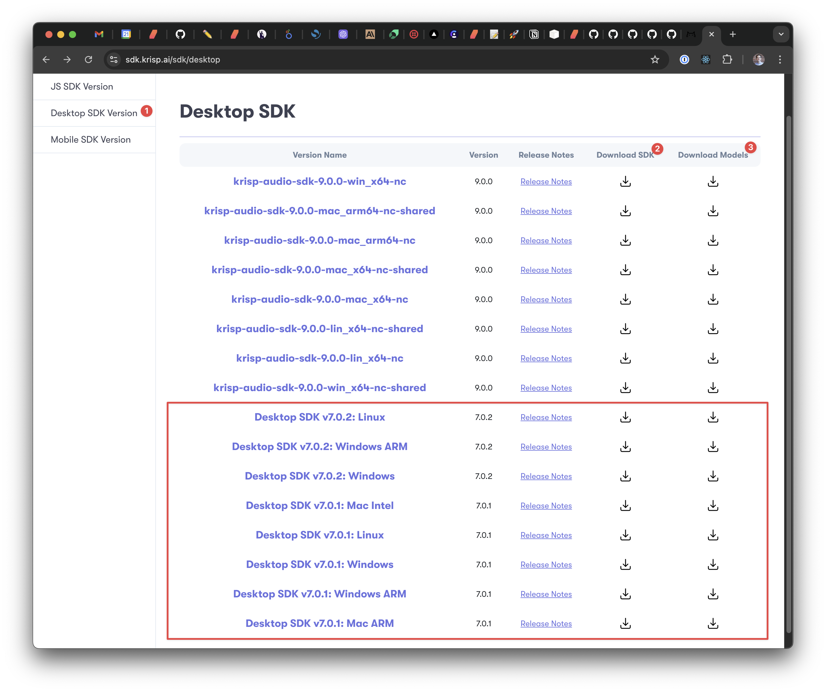Open Release Notes for krisp-audio-sdk-9.0.0-mac_x64-nc

[x=546, y=299]
